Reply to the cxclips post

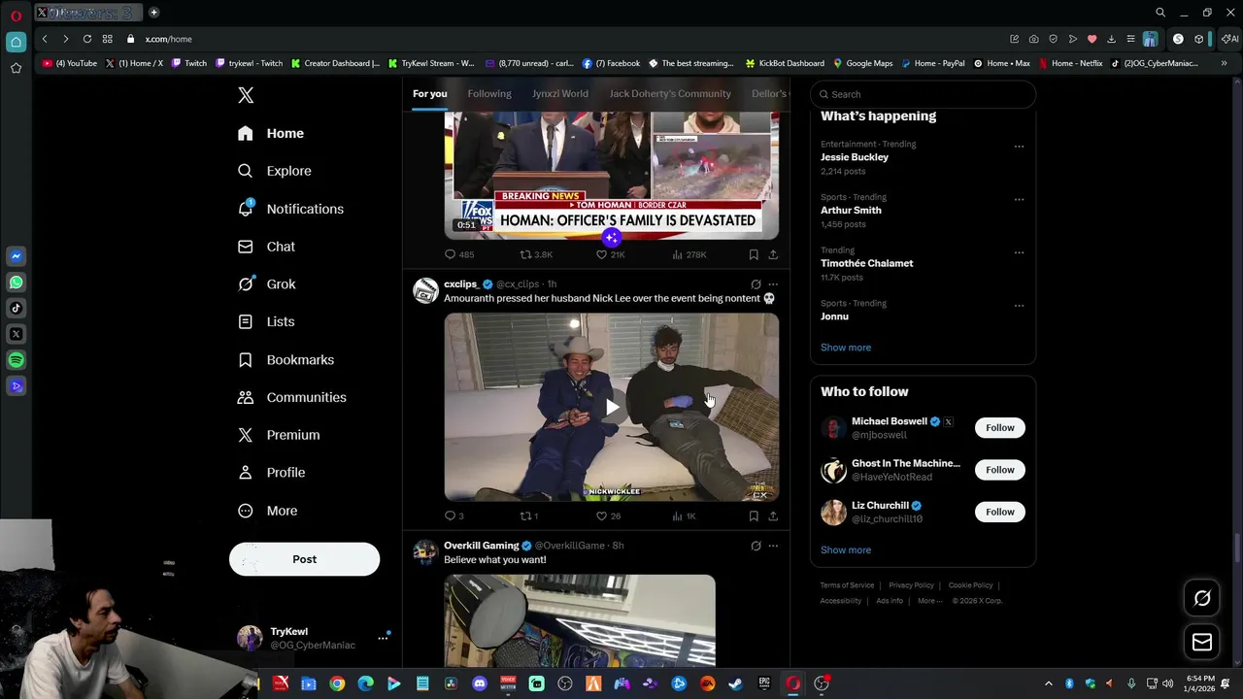pyautogui.click(x=450, y=516)
